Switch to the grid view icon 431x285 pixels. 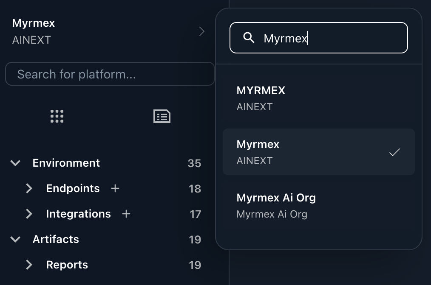click(57, 116)
